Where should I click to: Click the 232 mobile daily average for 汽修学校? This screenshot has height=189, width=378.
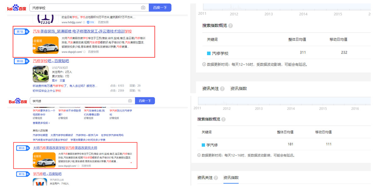tap(344, 53)
